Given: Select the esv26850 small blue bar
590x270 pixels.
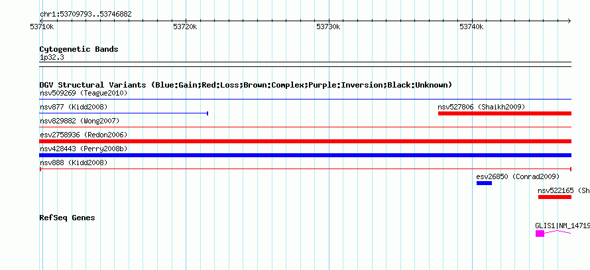Looking at the screenshot, I should tap(485, 183).
